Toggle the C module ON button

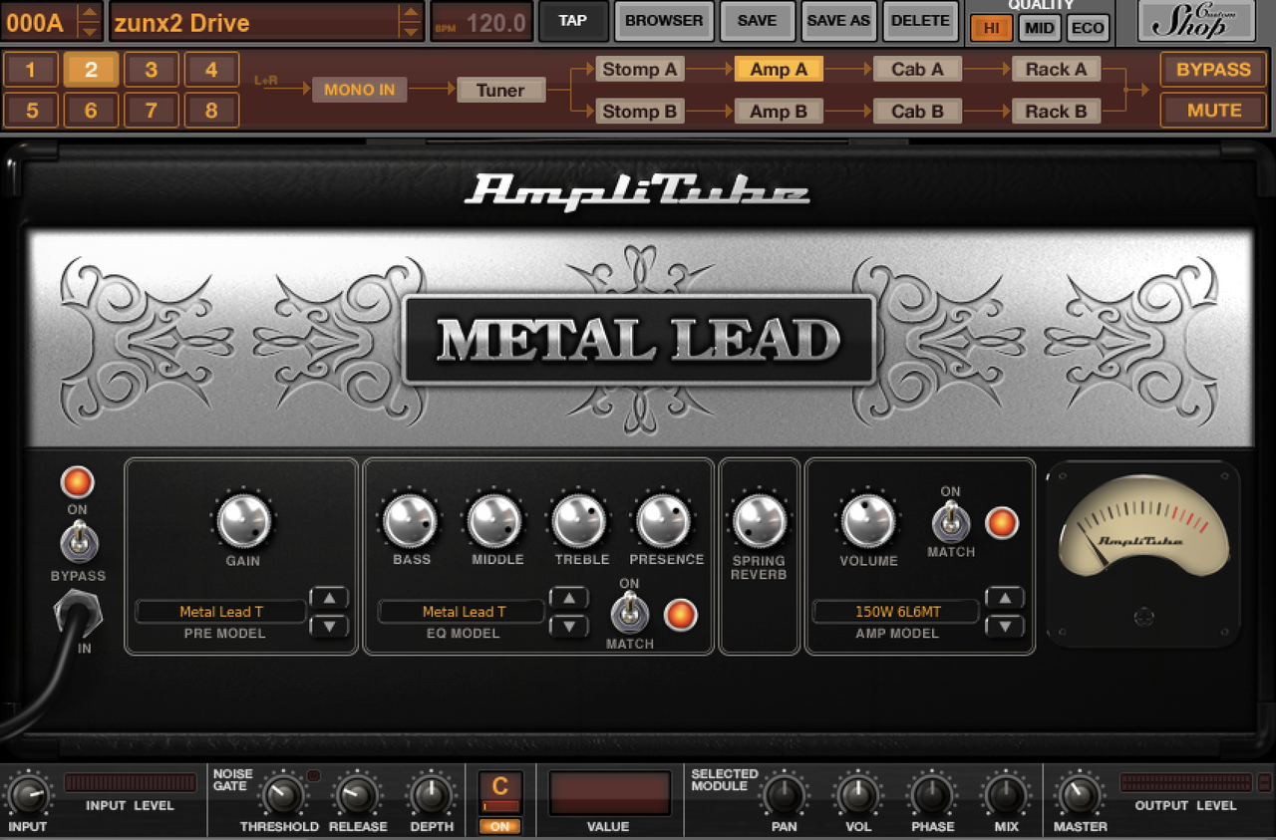click(x=500, y=826)
